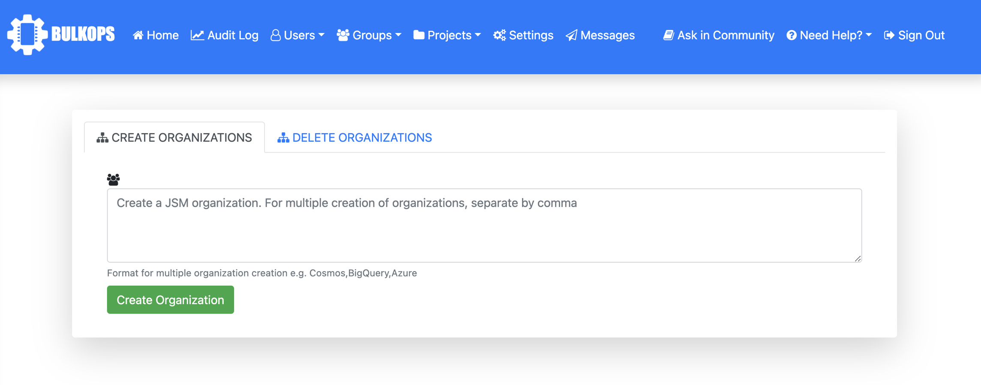Click the BULKOPS gear logo icon
The height and width of the screenshot is (385, 981).
(27, 35)
